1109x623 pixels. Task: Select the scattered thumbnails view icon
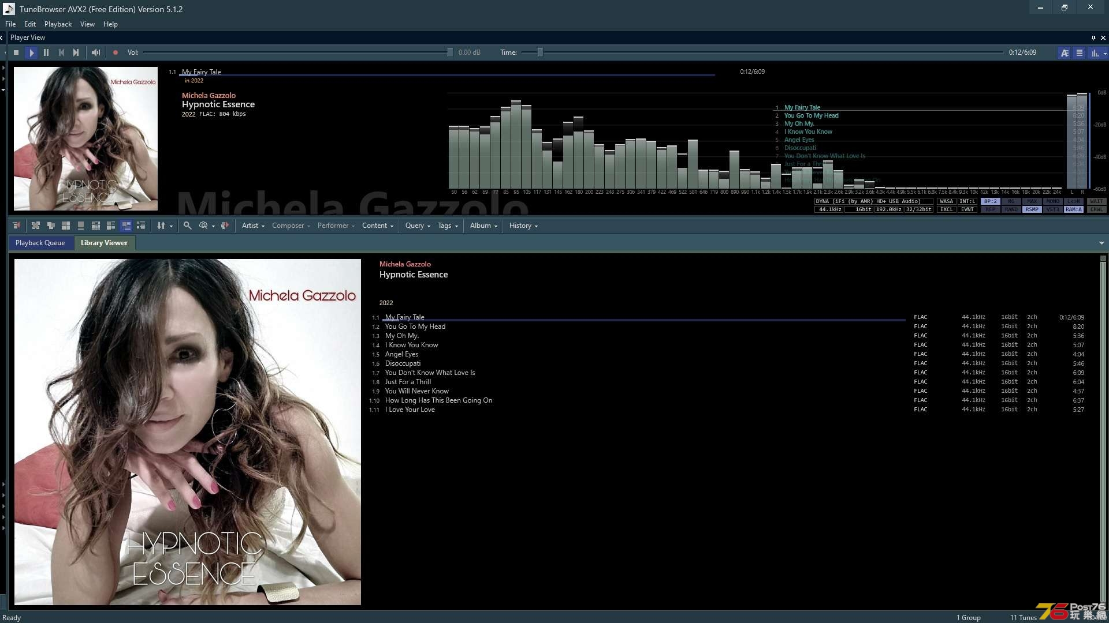(36, 226)
